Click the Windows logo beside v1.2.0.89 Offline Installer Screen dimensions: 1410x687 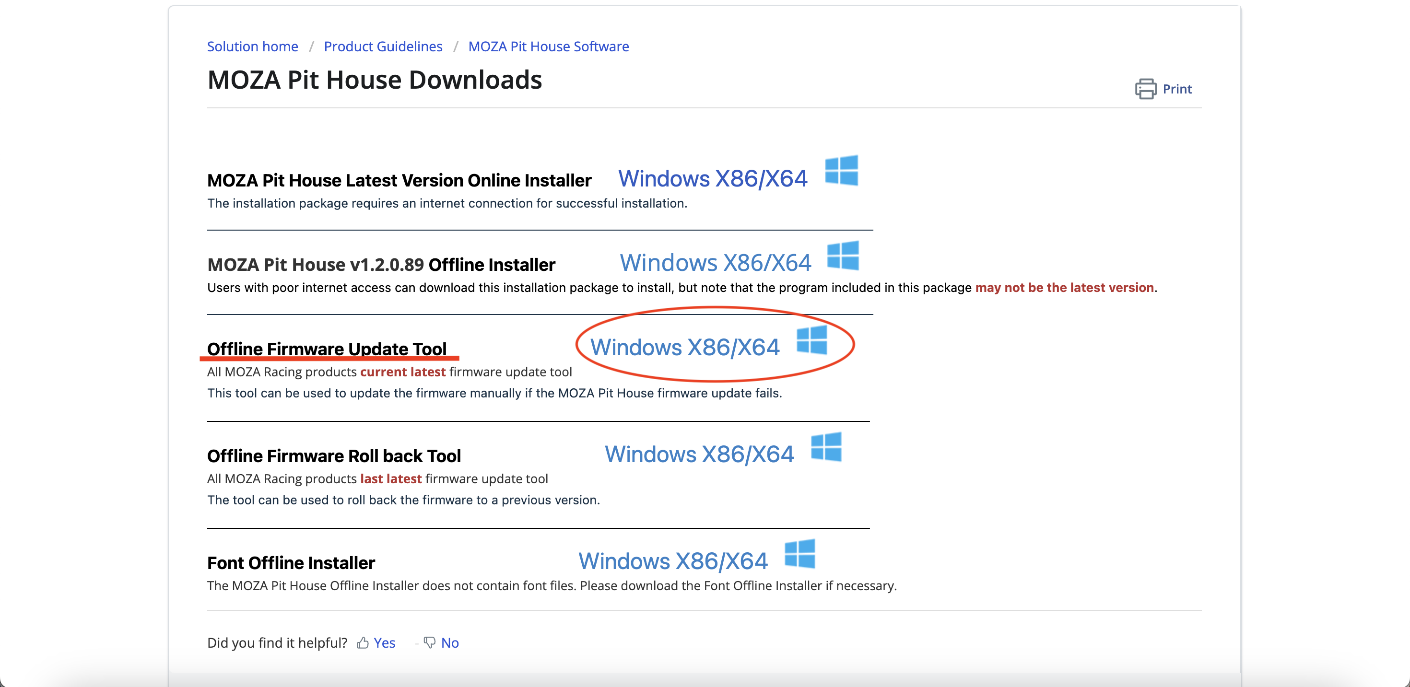click(843, 256)
